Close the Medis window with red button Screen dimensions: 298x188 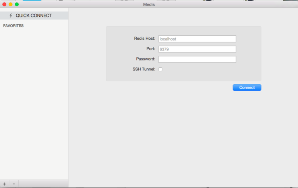(x=4, y=4)
